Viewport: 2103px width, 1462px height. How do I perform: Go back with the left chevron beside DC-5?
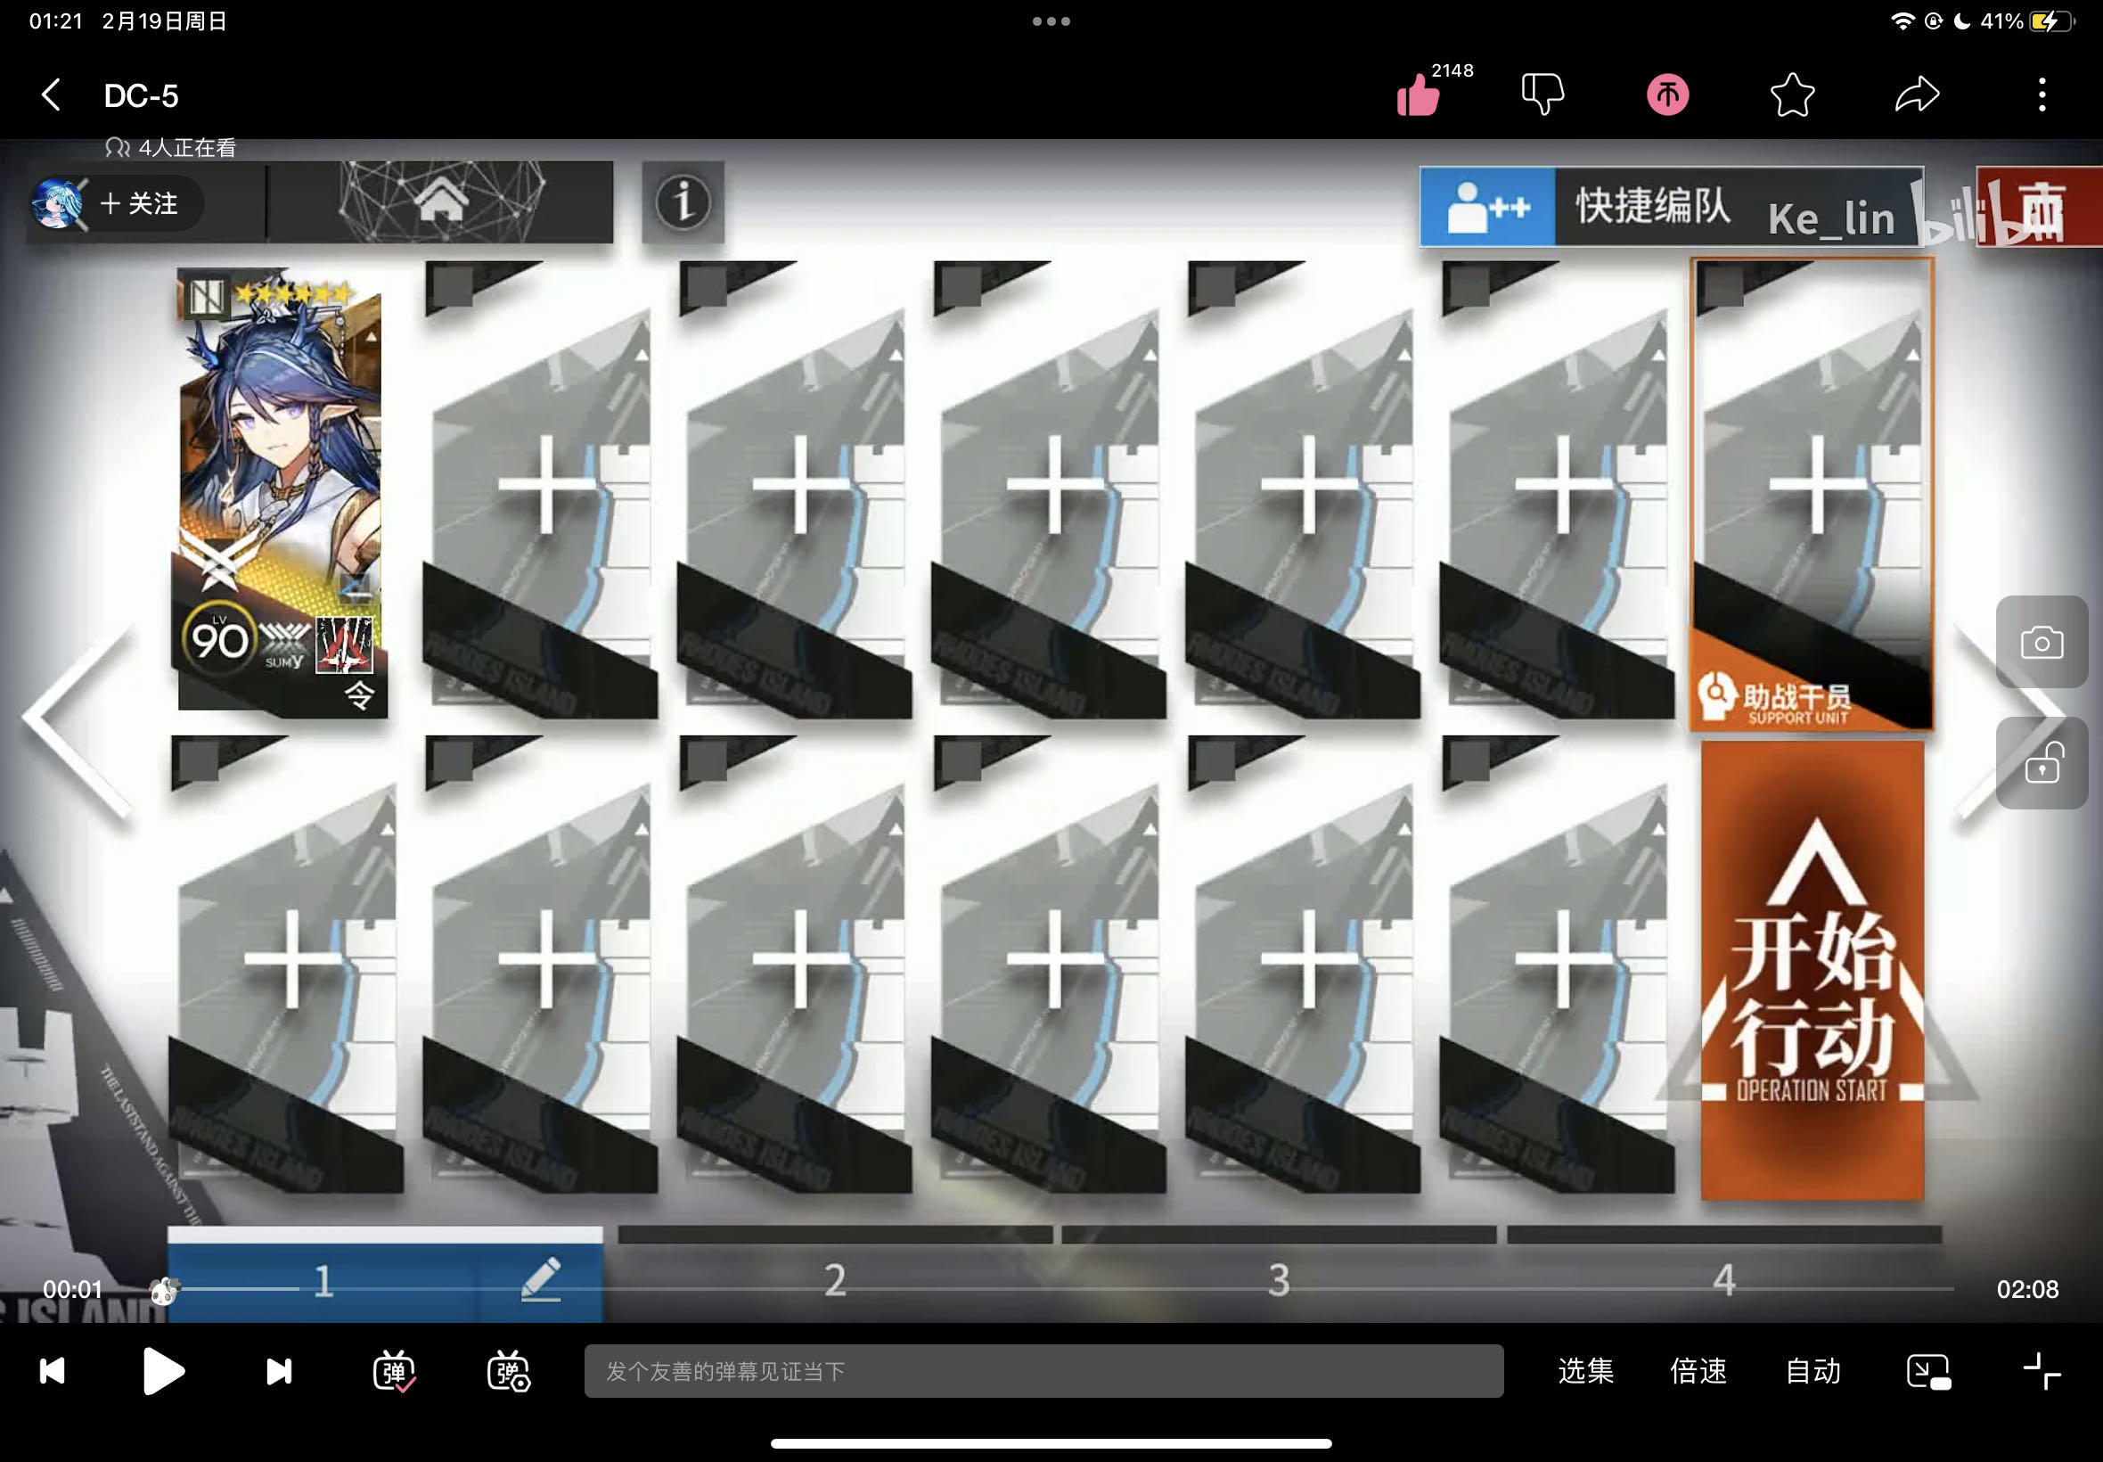52,94
